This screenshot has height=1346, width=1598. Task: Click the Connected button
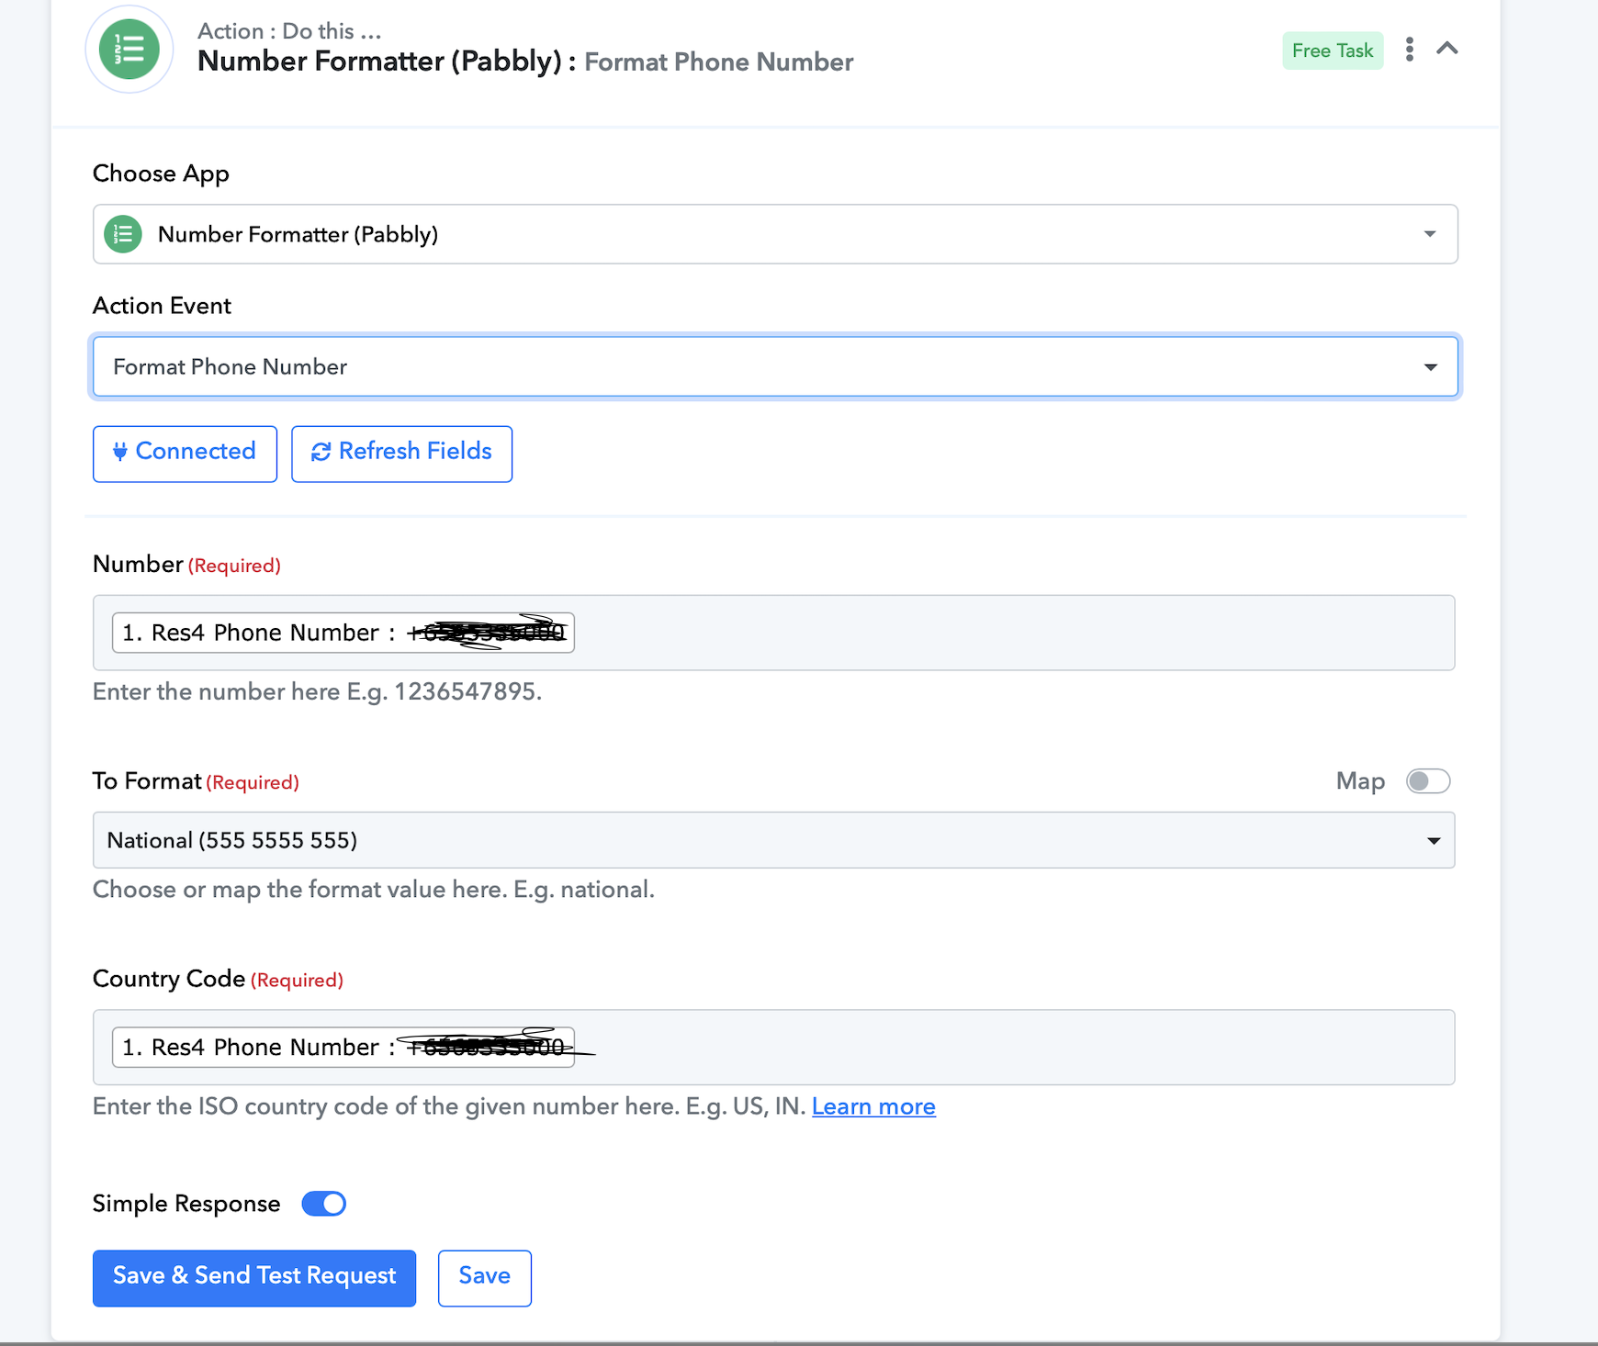(x=185, y=453)
